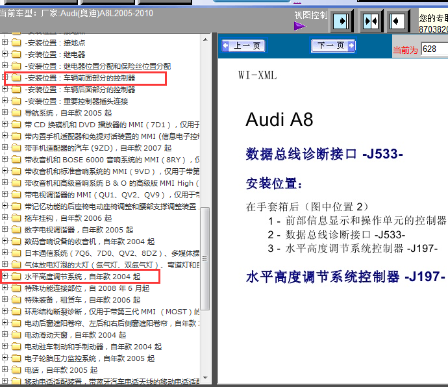Go to previous page with 上一页 button
The image size is (448, 387).
pos(243,45)
